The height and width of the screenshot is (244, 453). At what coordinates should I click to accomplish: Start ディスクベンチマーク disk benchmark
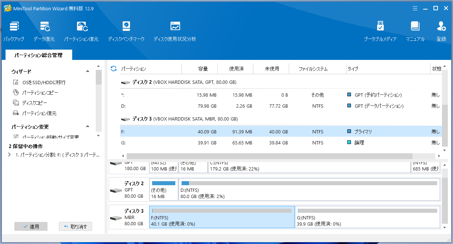pos(126,31)
